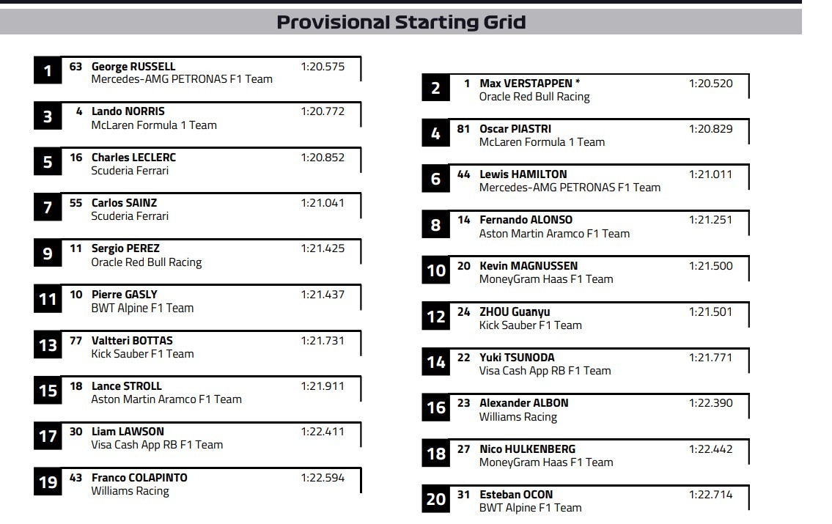The height and width of the screenshot is (524, 832).
Task: Click Carlos SAINZ's driver name
Action: click(x=124, y=203)
